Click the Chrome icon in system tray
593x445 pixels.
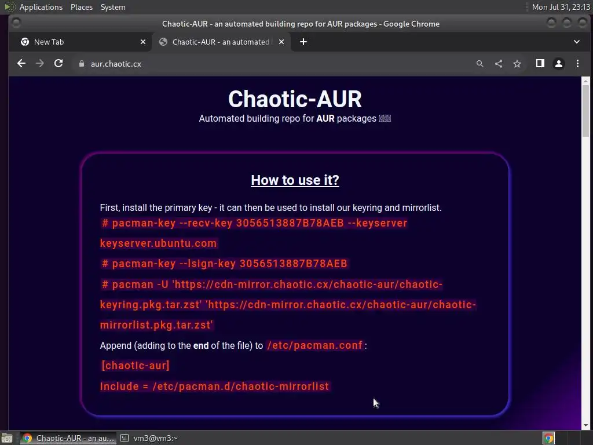pyautogui.click(x=548, y=438)
